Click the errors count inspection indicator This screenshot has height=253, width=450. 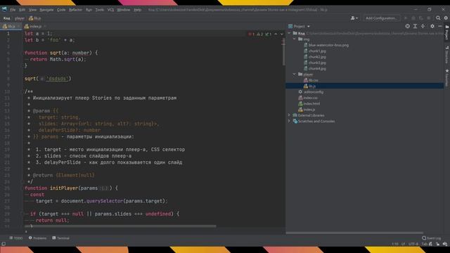[252, 34]
